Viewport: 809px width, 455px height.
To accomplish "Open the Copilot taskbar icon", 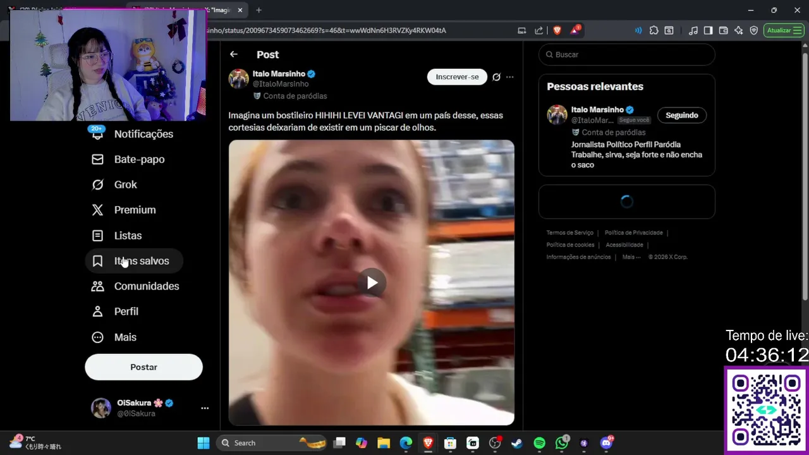I will tap(362, 443).
